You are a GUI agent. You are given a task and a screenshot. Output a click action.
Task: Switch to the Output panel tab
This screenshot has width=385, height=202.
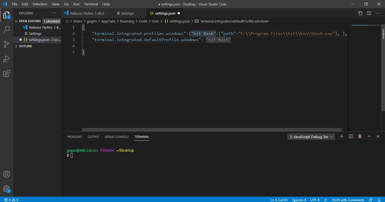coord(93,137)
